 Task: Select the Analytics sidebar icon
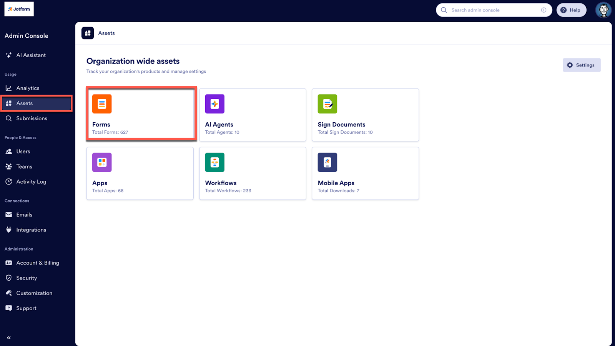8,88
